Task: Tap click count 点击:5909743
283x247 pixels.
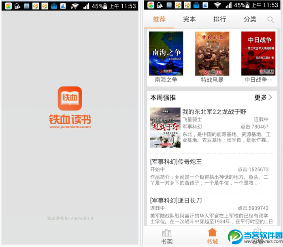Action: tap(253, 208)
